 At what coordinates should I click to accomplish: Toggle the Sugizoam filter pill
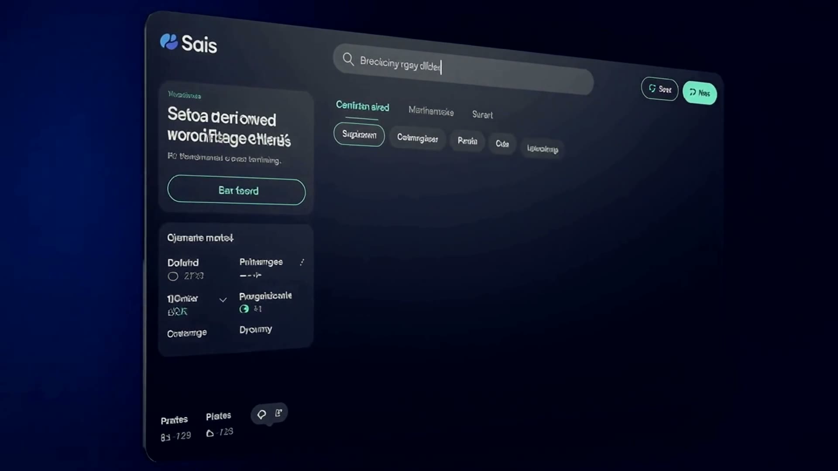[359, 135]
